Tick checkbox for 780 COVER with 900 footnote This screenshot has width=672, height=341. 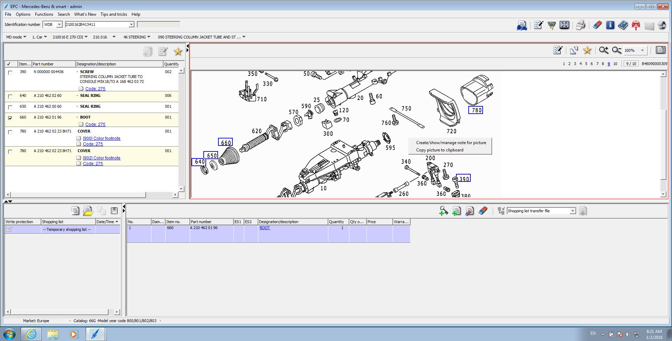coord(10,132)
